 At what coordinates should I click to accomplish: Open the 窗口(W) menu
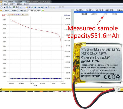click(19, 4)
